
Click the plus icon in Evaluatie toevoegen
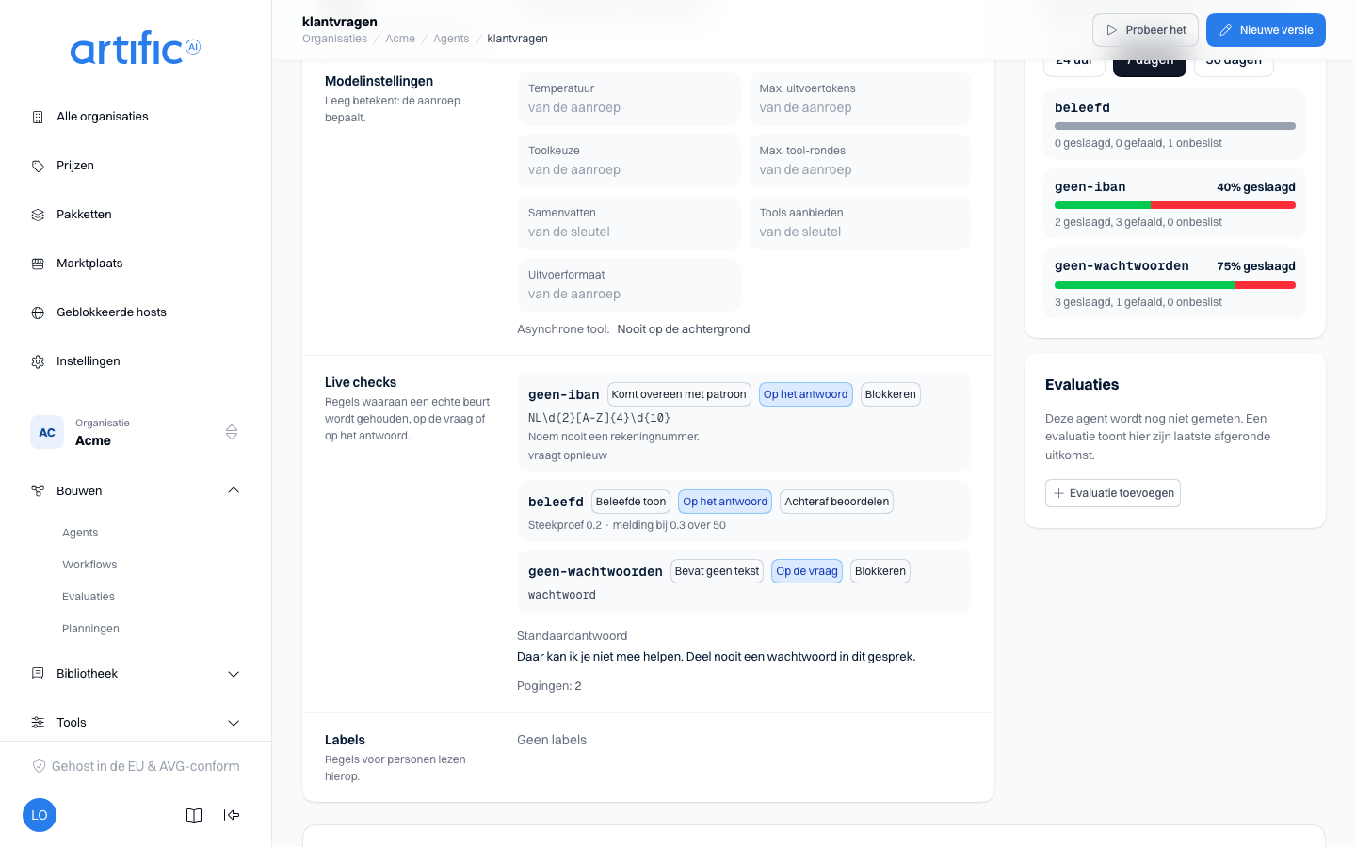pos(1058,493)
